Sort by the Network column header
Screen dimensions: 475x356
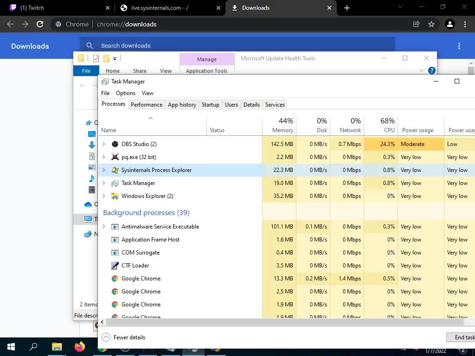point(347,126)
